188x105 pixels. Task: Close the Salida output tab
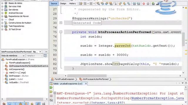(x=86, y=84)
